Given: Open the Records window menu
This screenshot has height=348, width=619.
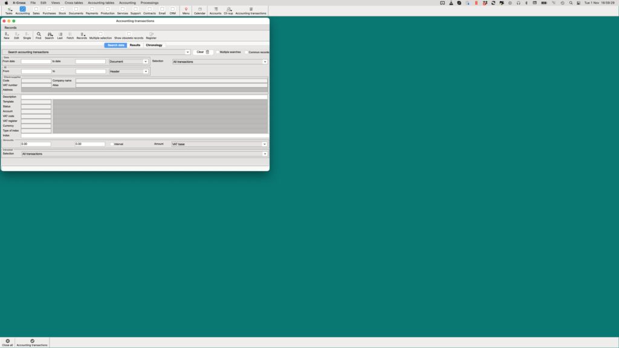Looking at the screenshot, I should coord(11,28).
